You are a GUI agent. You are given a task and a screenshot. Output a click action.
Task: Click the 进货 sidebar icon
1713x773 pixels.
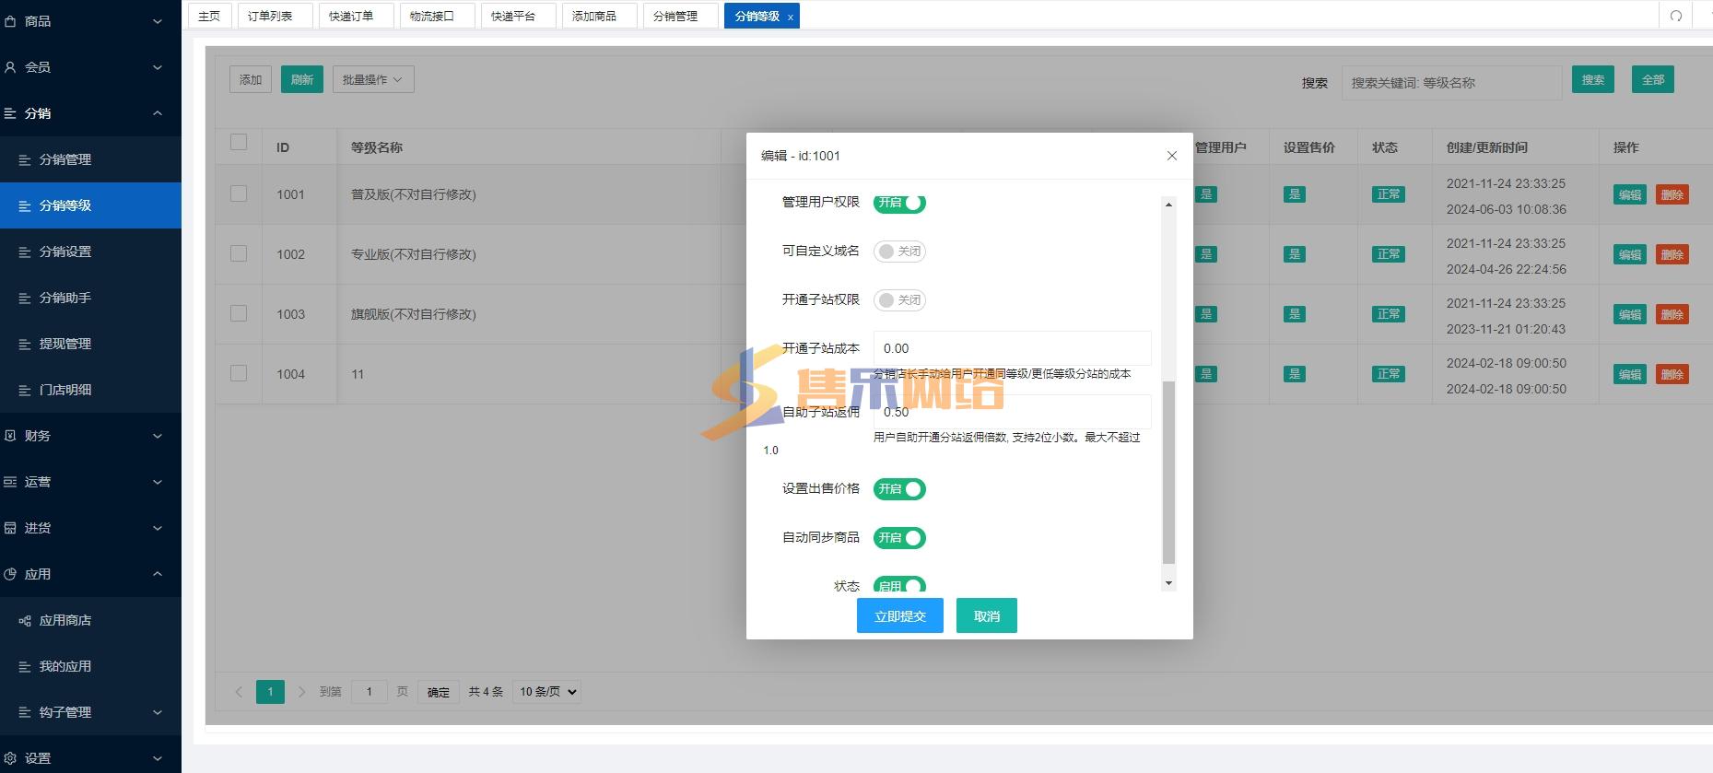click(x=10, y=528)
